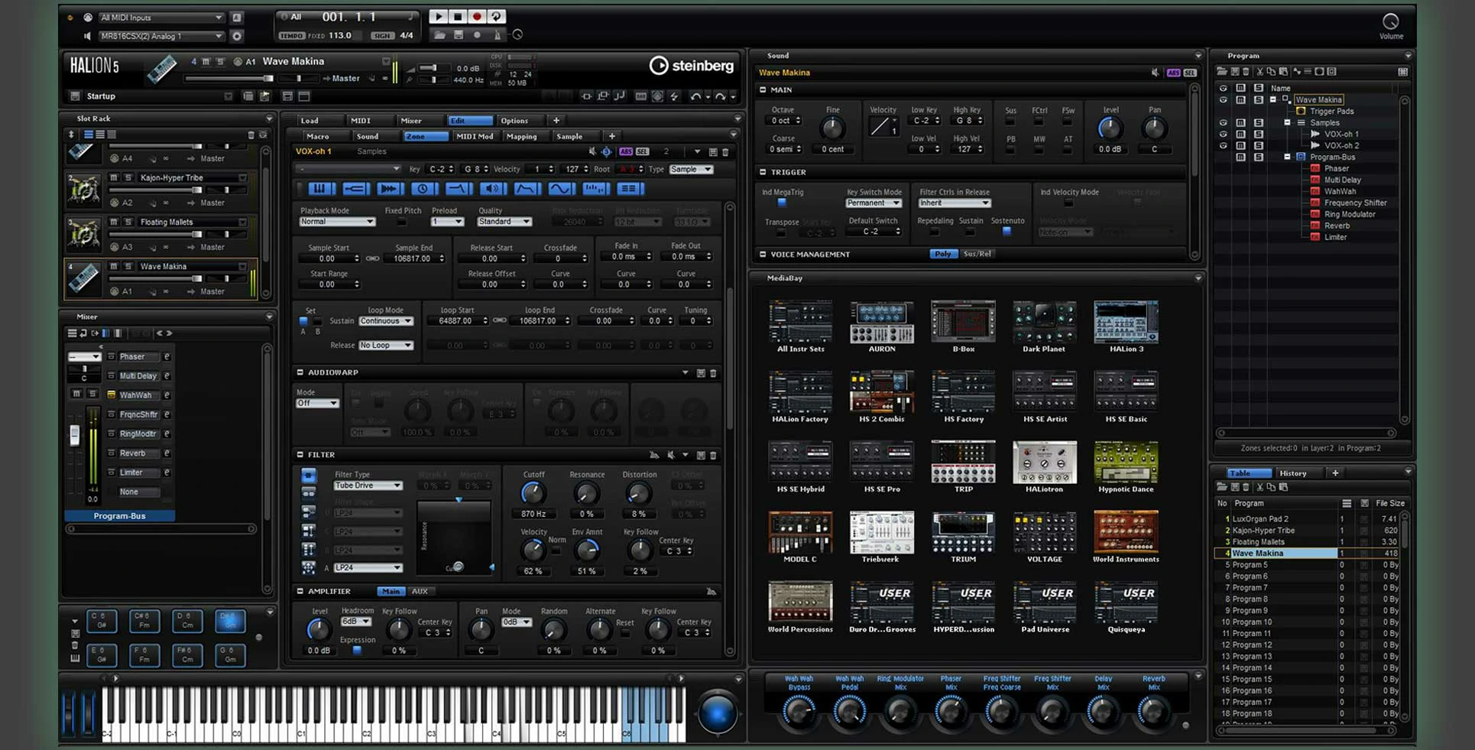Image resolution: width=1475 pixels, height=750 pixels.
Task: Open the pitch section icon with clock
Action: tap(423, 188)
